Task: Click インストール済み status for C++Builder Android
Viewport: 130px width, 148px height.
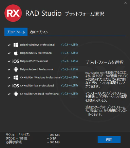Action: [x=69, y=94]
